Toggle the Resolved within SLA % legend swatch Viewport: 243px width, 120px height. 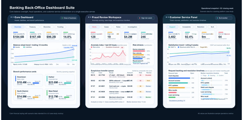pos(178,47)
